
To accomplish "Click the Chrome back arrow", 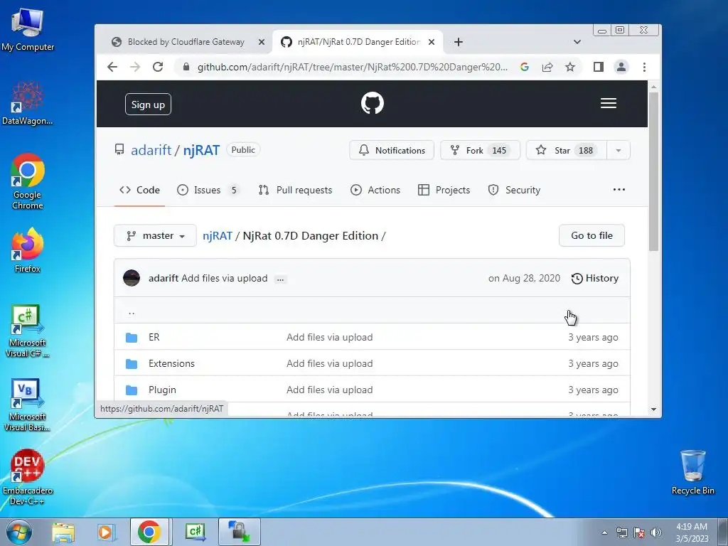I will click(x=112, y=67).
